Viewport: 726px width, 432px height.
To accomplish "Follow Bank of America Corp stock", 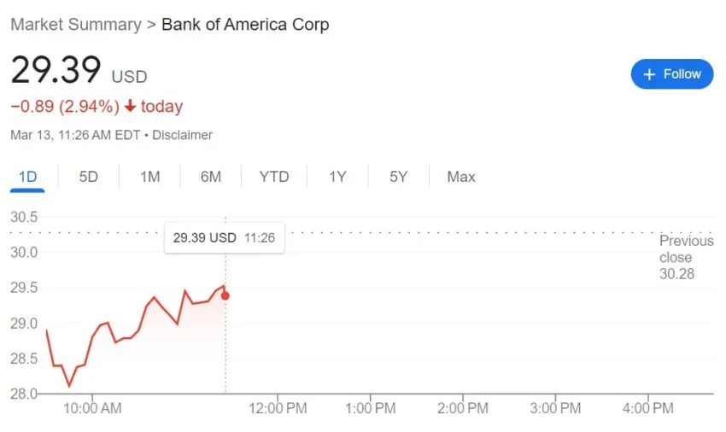I will pyautogui.click(x=672, y=74).
